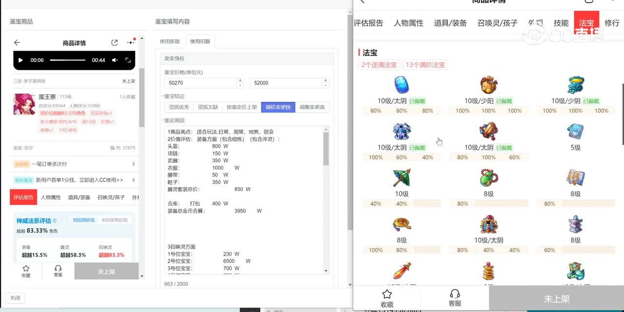Select the open book 8级 treasure with 80%
Viewport: 624px width, 312px height.
pos(576,178)
